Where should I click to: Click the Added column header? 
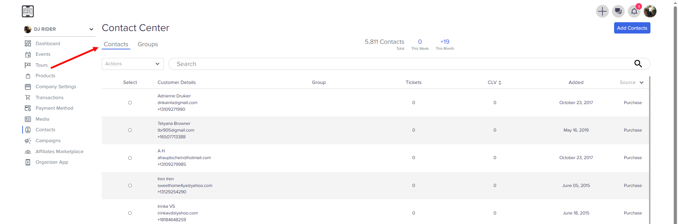(576, 83)
